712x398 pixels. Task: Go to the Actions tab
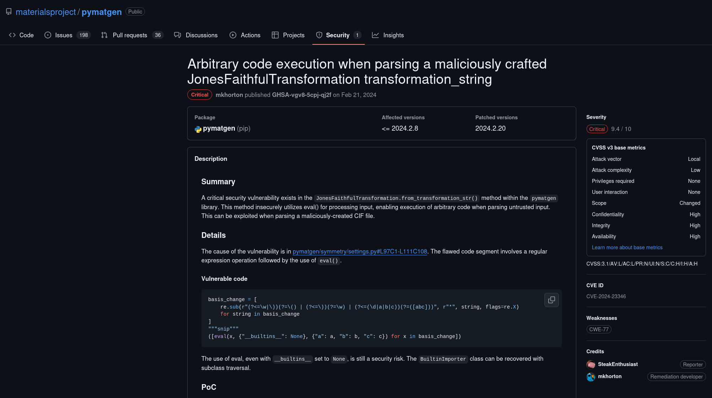245,35
